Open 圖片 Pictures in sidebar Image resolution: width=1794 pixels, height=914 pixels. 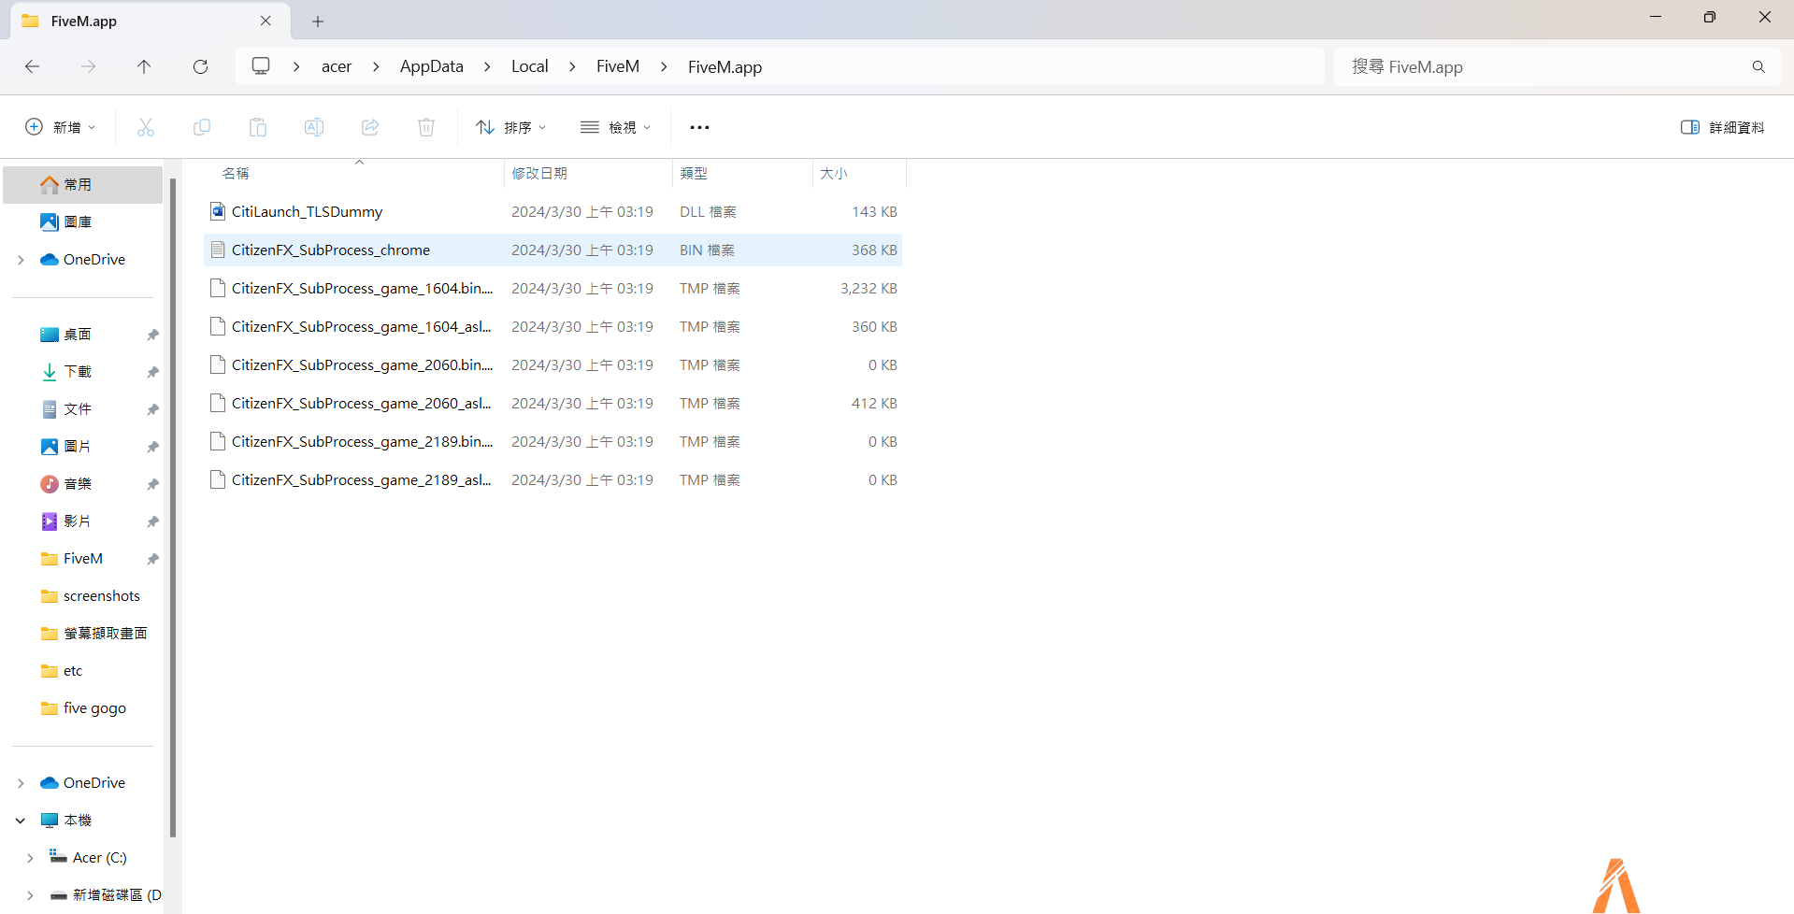click(82, 447)
